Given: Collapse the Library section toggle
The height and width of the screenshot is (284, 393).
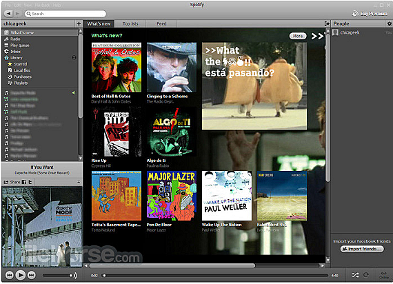Looking at the screenshot, I should click(x=74, y=57).
